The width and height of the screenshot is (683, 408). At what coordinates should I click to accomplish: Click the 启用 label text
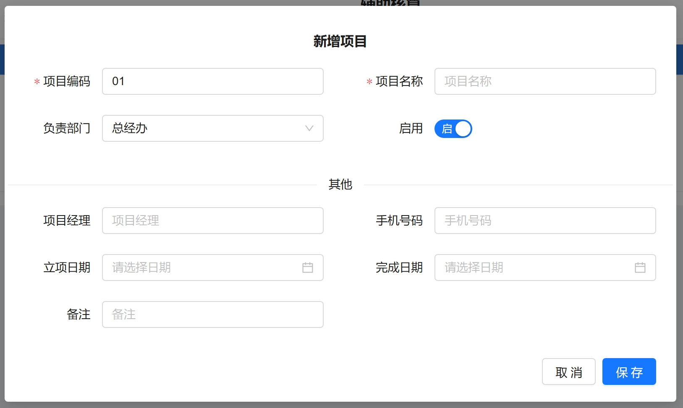(x=411, y=128)
